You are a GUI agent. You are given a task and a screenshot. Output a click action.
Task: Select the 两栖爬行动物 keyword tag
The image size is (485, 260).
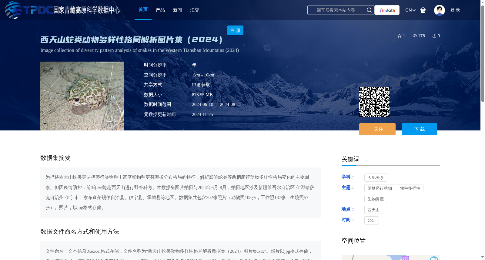click(x=380, y=188)
